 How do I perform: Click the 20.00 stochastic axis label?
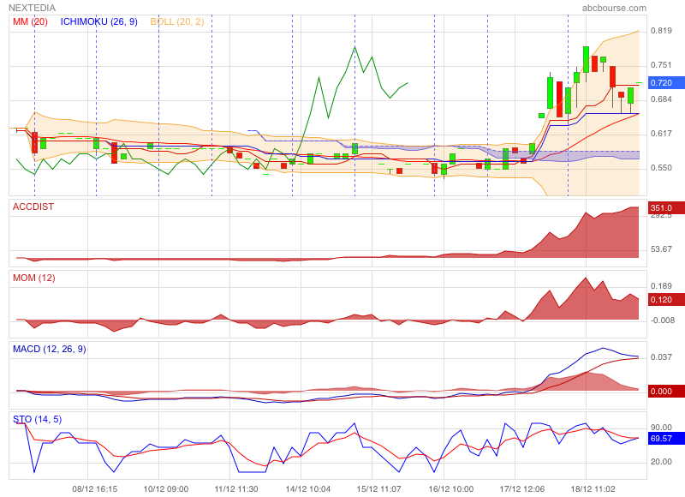661,462
